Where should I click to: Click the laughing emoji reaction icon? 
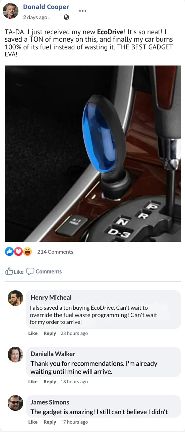(27, 251)
